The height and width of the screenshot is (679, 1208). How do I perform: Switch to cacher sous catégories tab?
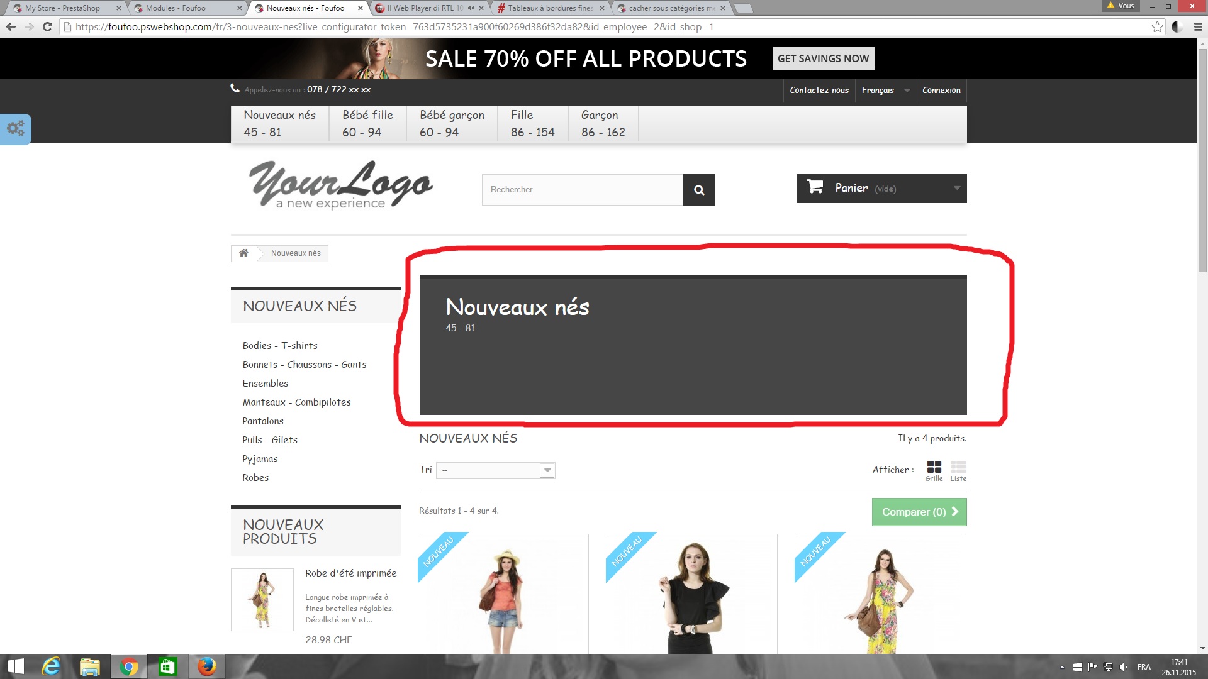coord(670,8)
